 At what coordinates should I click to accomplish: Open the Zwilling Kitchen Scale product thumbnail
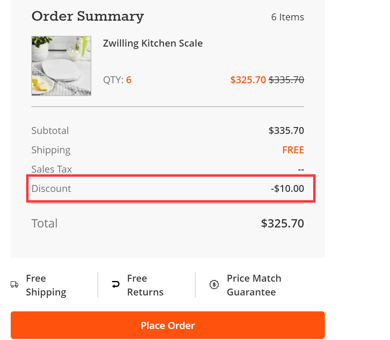coord(61,66)
